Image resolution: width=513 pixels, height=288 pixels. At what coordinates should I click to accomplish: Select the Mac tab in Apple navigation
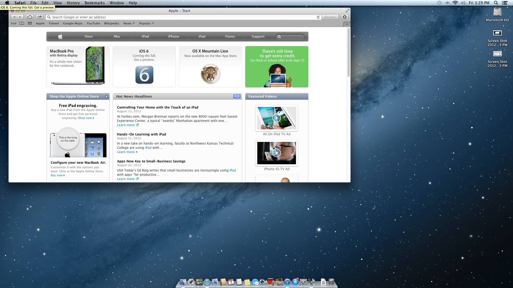point(117,37)
